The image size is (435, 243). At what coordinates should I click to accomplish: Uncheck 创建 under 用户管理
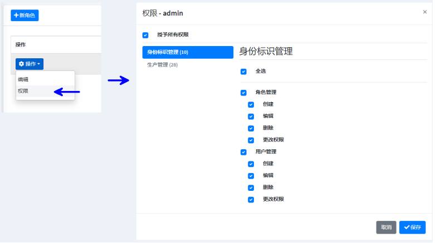tap(251, 164)
